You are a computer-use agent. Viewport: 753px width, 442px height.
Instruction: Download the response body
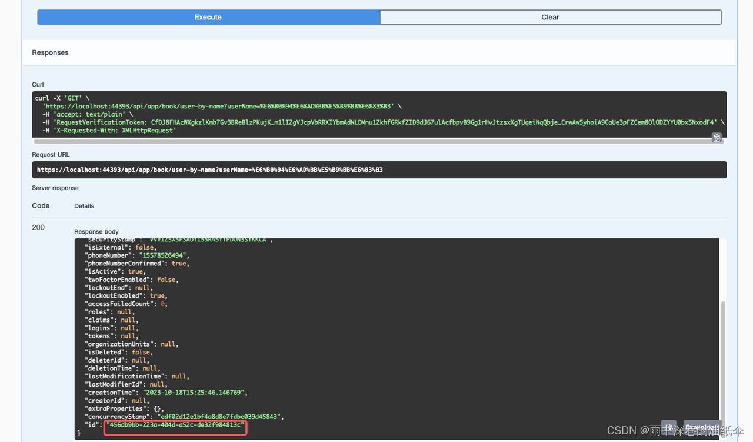point(702,427)
